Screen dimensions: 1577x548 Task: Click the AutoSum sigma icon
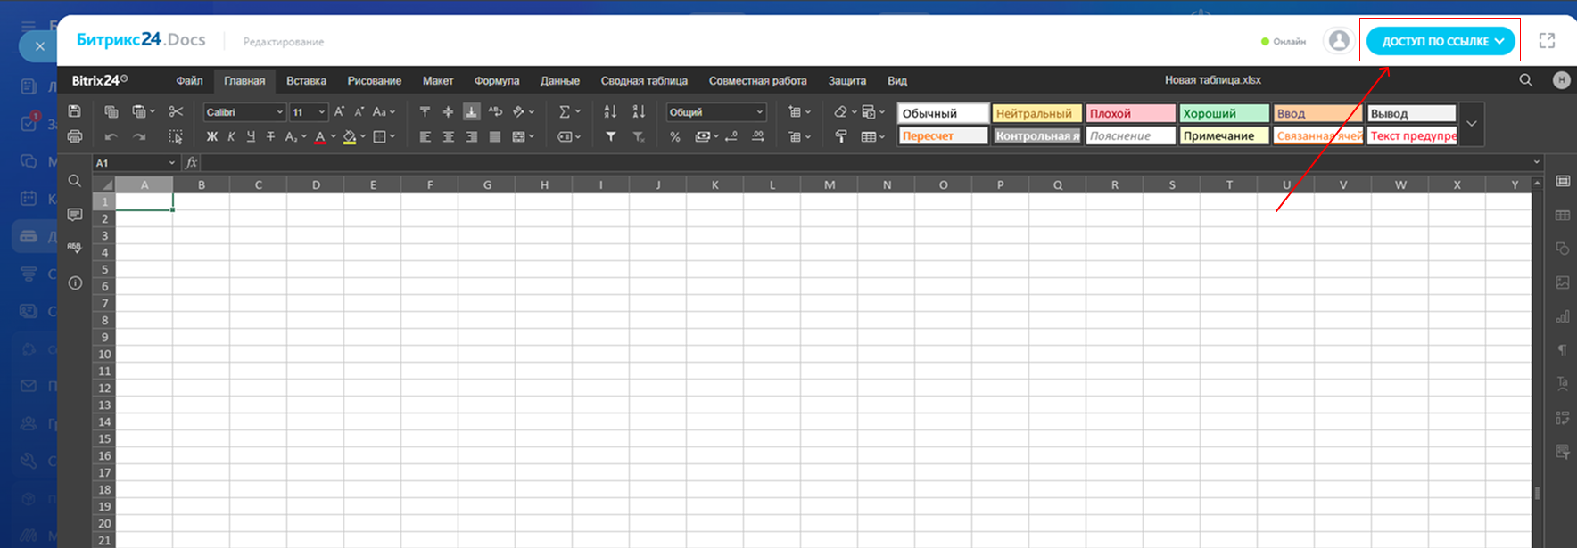point(564,111)
